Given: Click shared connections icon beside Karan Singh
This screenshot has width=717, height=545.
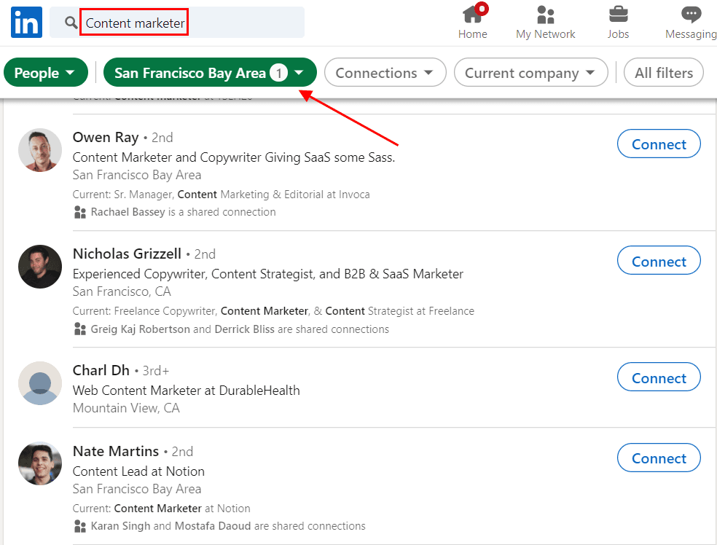Looking at the screenshot, I should click(80, 526).
